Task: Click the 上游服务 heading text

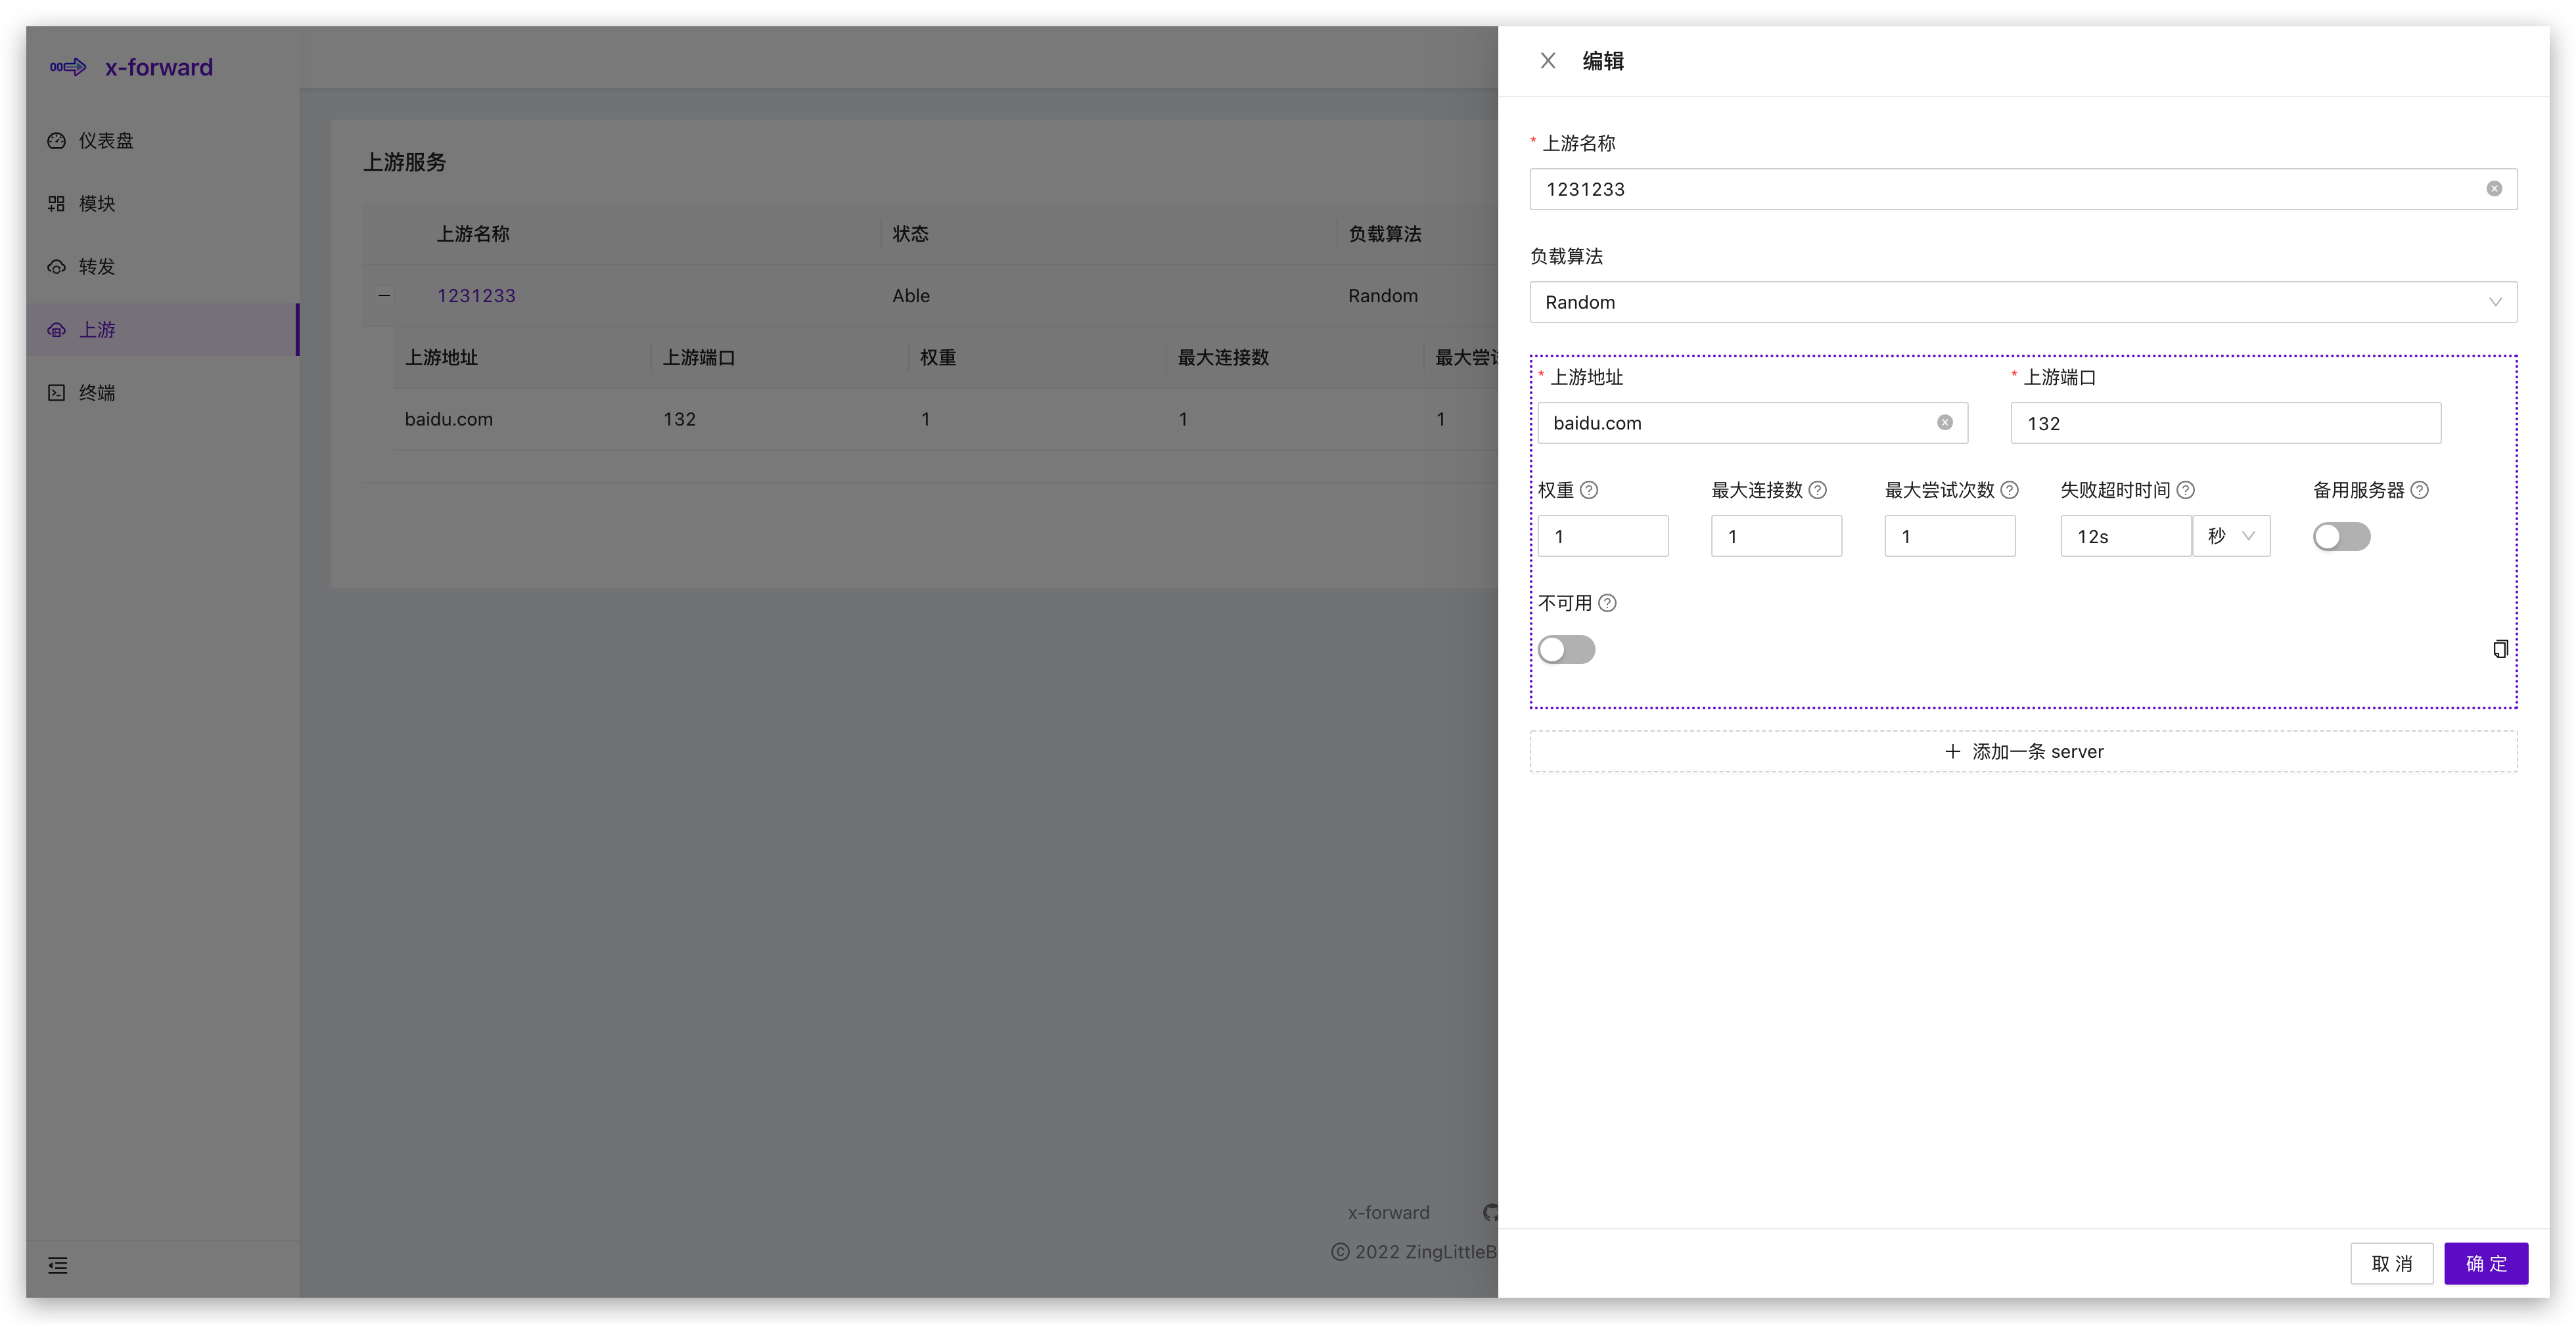Action: click(404, 162)
